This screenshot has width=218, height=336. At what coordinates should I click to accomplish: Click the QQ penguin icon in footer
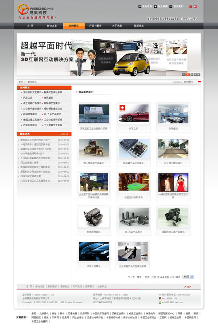tap(160, 298)
